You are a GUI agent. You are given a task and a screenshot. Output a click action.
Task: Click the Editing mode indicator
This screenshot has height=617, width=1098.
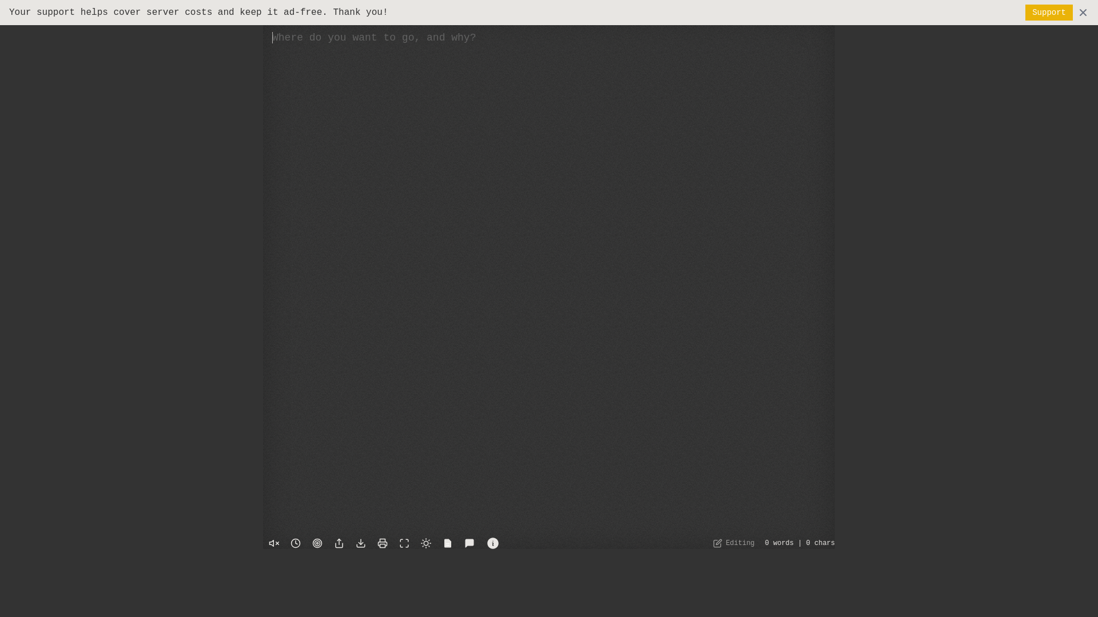[x=734, y=543]
